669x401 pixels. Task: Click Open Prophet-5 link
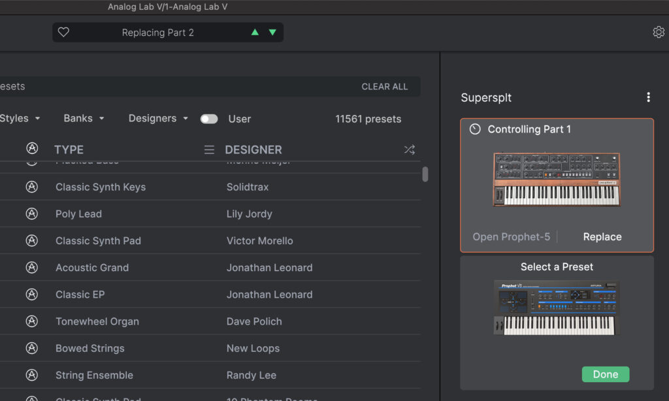(x=511, y=237)
